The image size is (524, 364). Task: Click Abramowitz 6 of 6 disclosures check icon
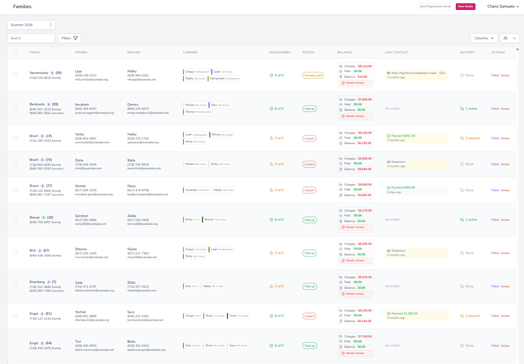pos(271,75)
